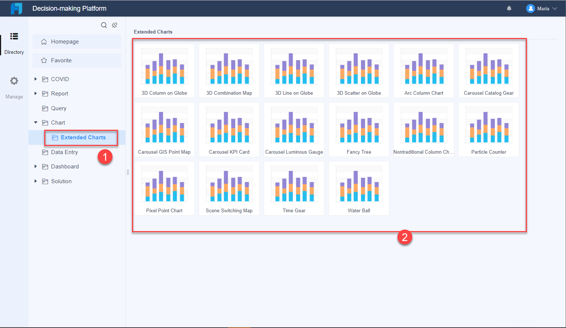
Task: Open the 3D Combination Map chart
Action: click(x=229, y=71)
